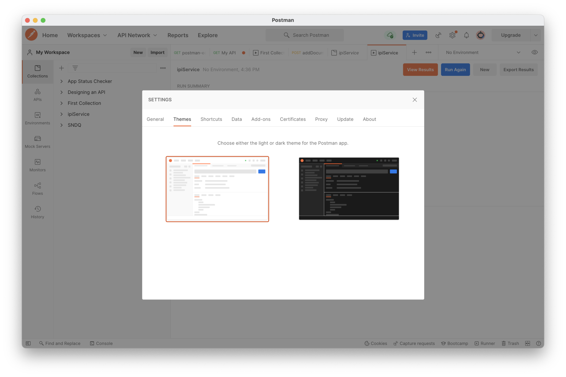Open the Reports menu
Viewport: 566px width, 377px height.
tap(178, 35)
